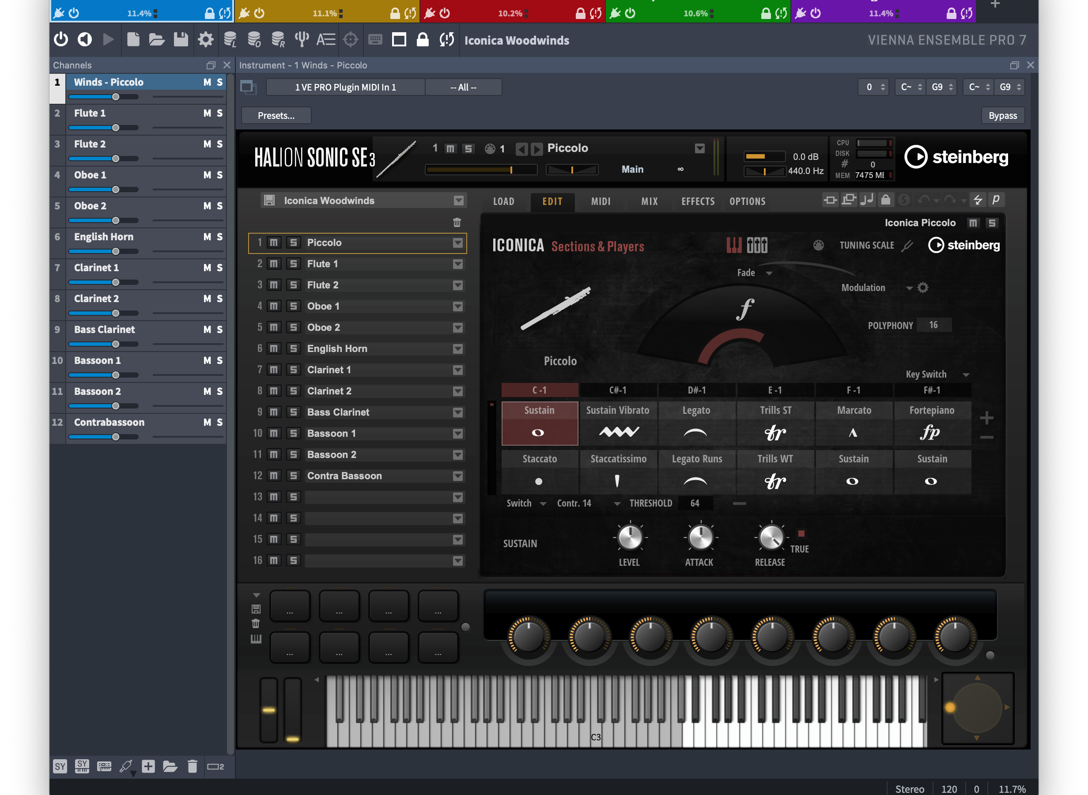Click the trash icon above the Piccolo slot
Screen dimensions: 1088x795
[457, 222]
